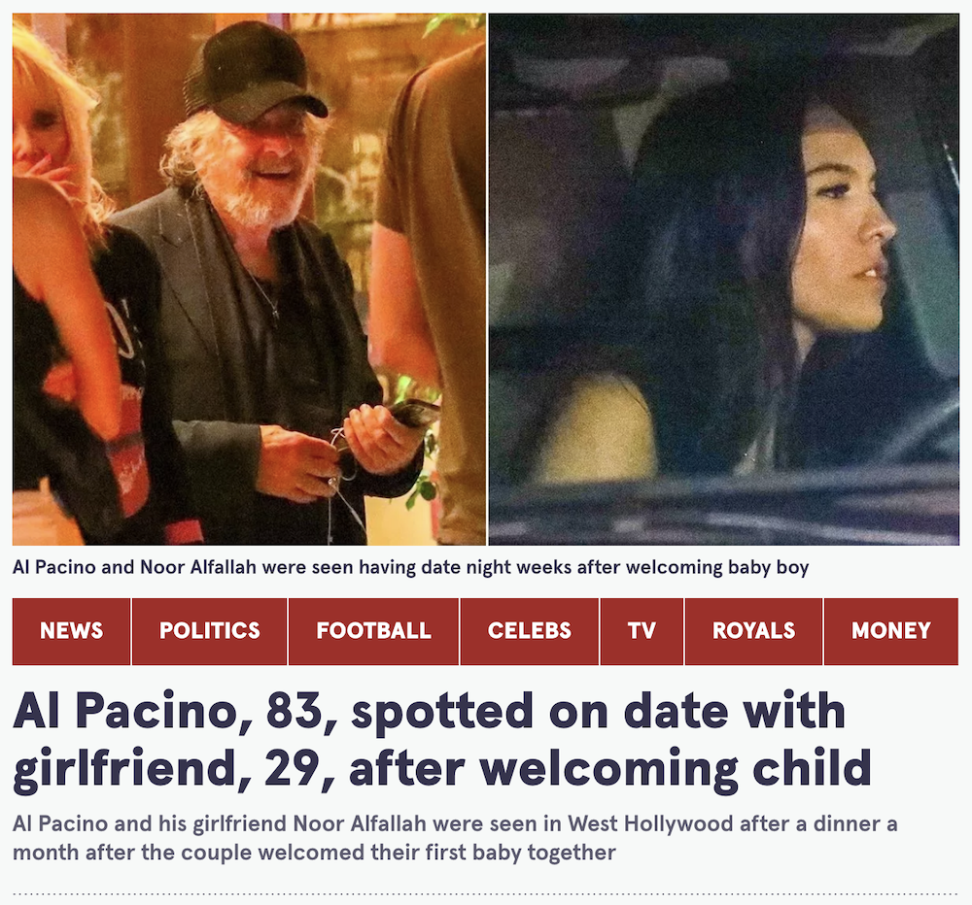Open the MONEY section
The height and width of the screenshot is (905, 972).
(x=890, y=631)
